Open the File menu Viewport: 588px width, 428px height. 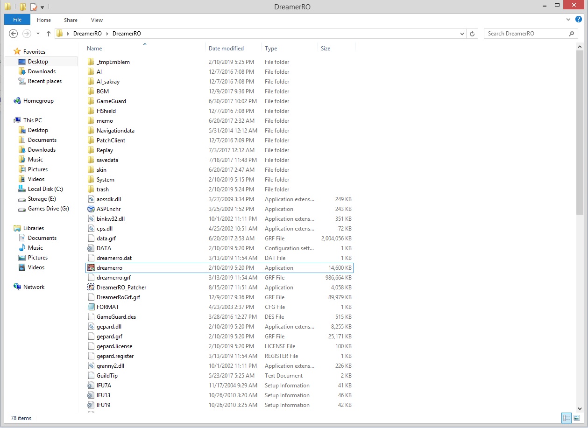click(17, 20)
